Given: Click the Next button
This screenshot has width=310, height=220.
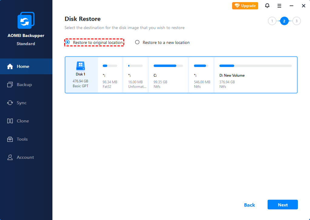Looking at the screenshot, I should point(282,205).
